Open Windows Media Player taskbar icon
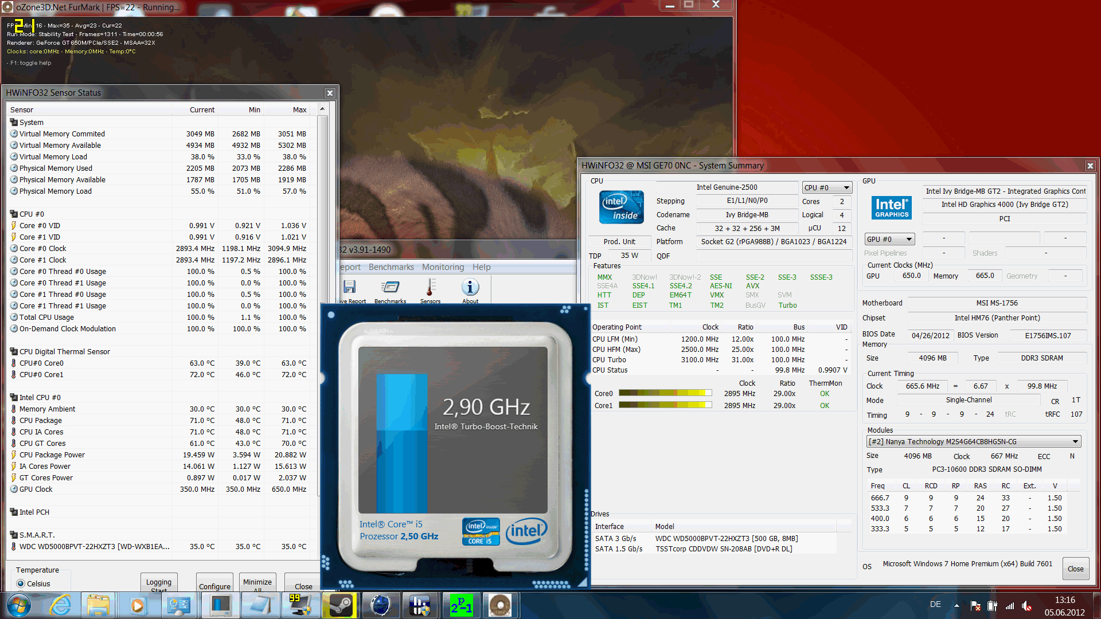This screenshot has height=619, width=1101. pos(138,605)
